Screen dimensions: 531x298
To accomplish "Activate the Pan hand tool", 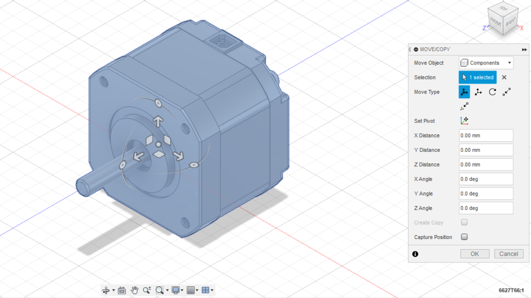I will (134, 290).
